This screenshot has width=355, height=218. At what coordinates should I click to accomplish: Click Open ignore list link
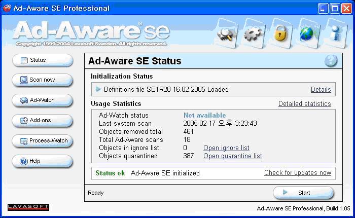[x=226, y=148]
